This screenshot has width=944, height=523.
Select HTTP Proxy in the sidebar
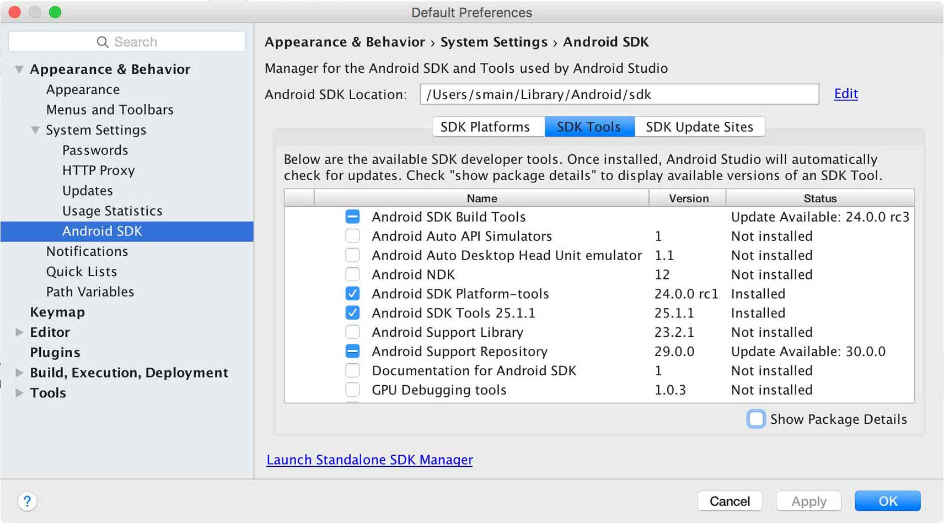(x=98, y=170)
